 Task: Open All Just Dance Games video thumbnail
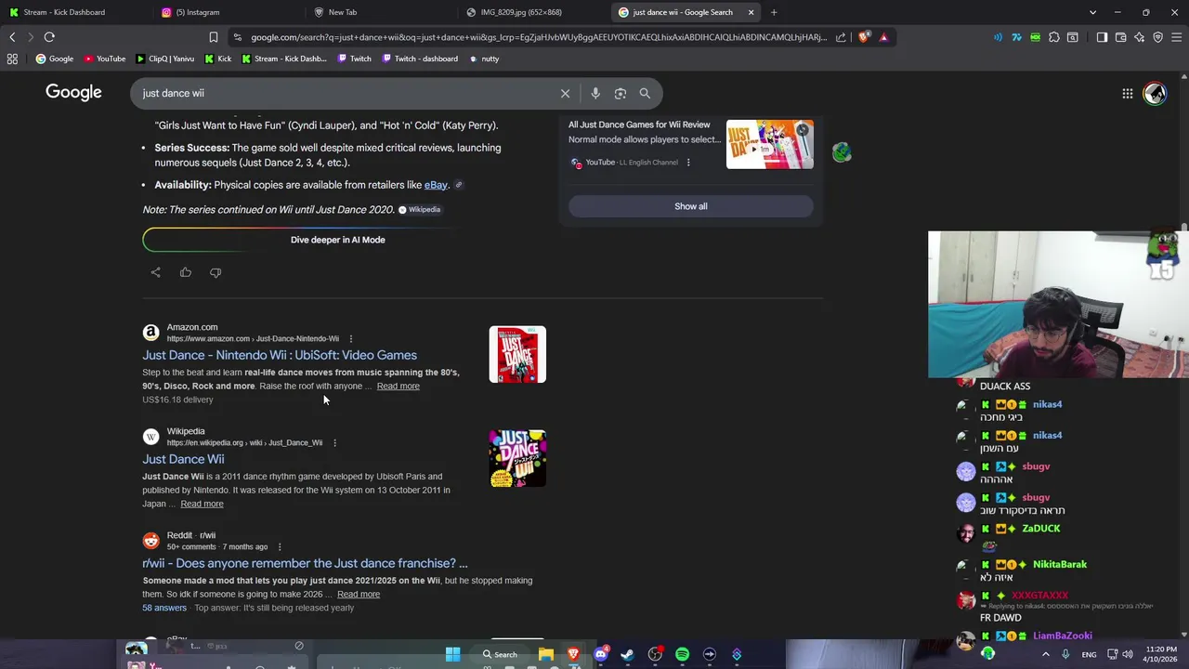(x=769, y=144)
